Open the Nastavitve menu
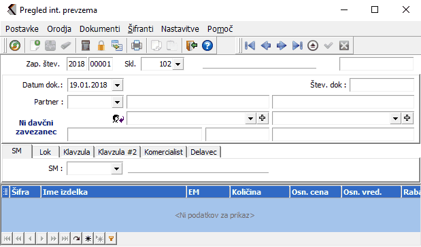Screen dimensions: 421x247 pos(180,29)
